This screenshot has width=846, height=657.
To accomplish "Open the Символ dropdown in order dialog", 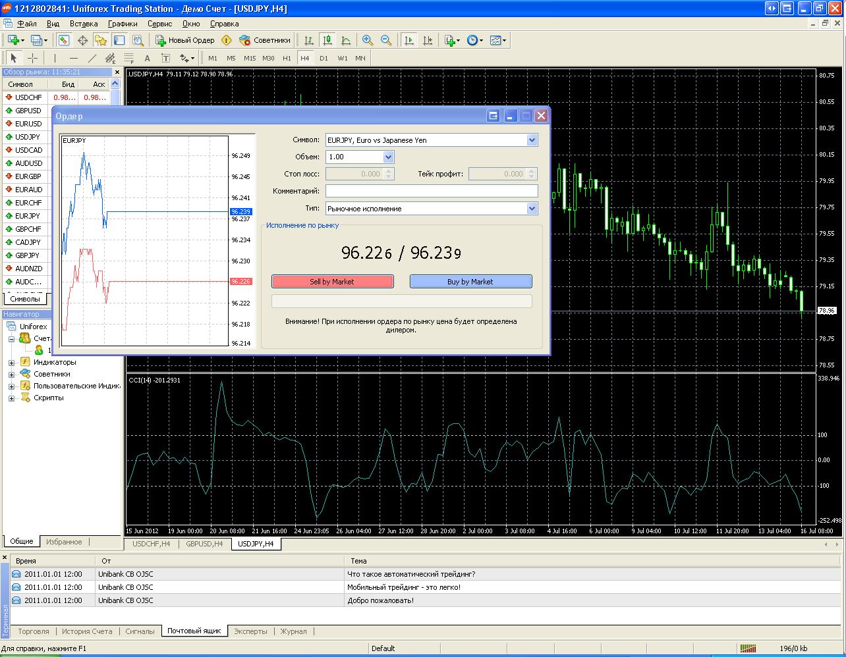I will [532, 140].
